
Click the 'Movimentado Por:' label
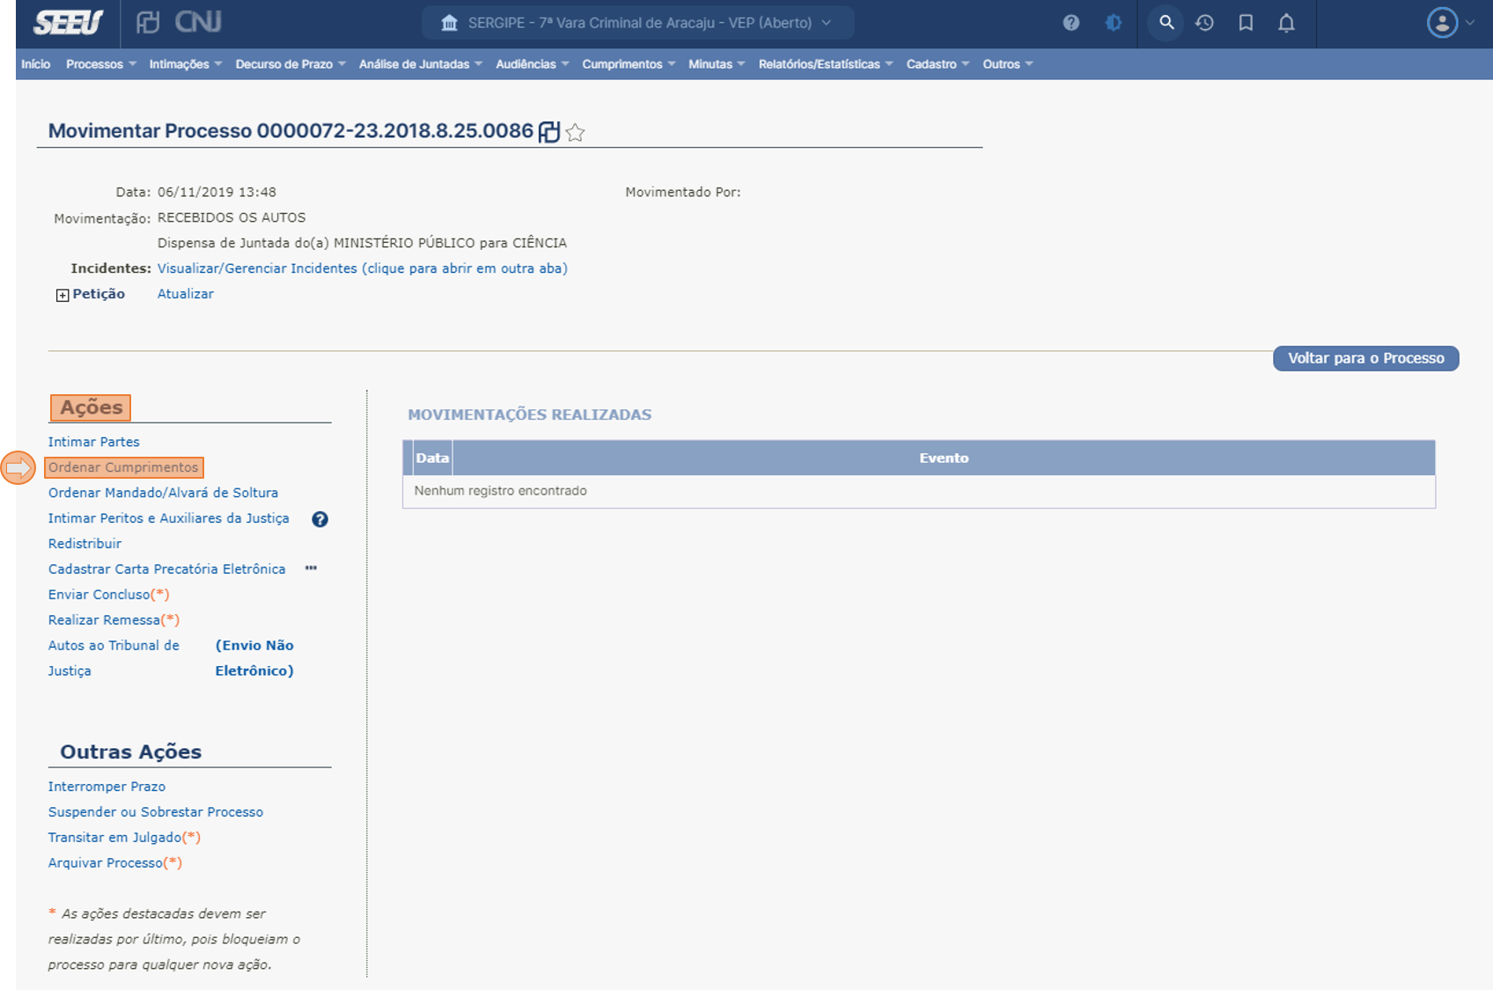[x=683, y=192]
